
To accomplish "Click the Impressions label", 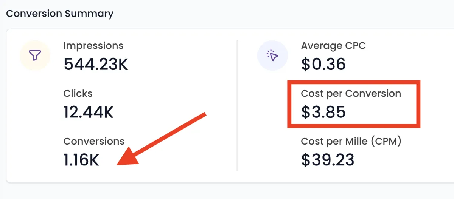I will [x=93, y=46].
